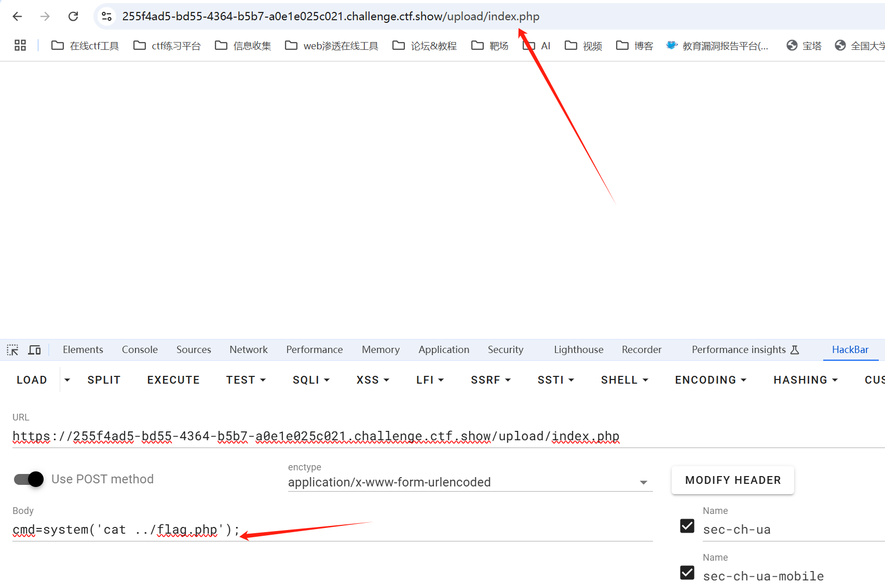
Task: Open the 信息收集 bookmark folder
Action: click(x=243, y=46)
